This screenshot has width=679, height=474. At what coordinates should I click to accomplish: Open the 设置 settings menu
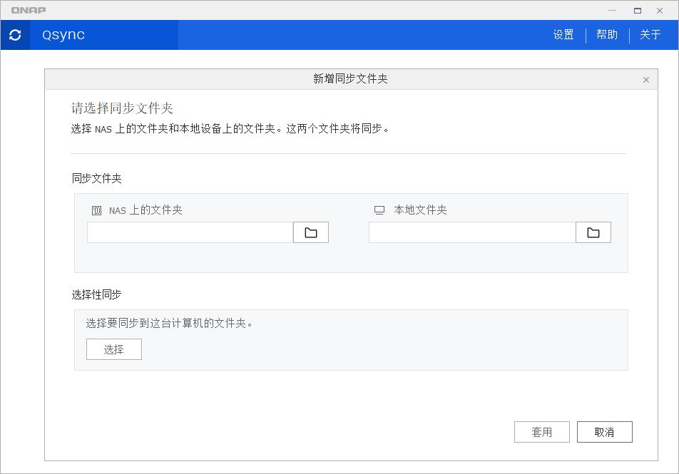563,35
